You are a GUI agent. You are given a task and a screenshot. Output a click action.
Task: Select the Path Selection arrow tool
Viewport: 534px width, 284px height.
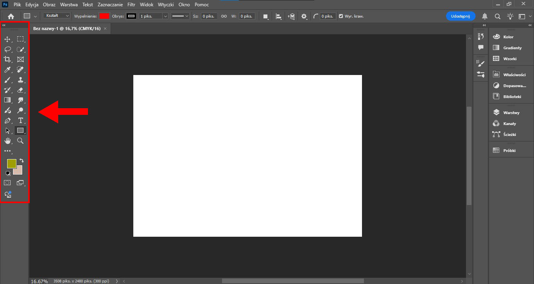coord(7,130)
